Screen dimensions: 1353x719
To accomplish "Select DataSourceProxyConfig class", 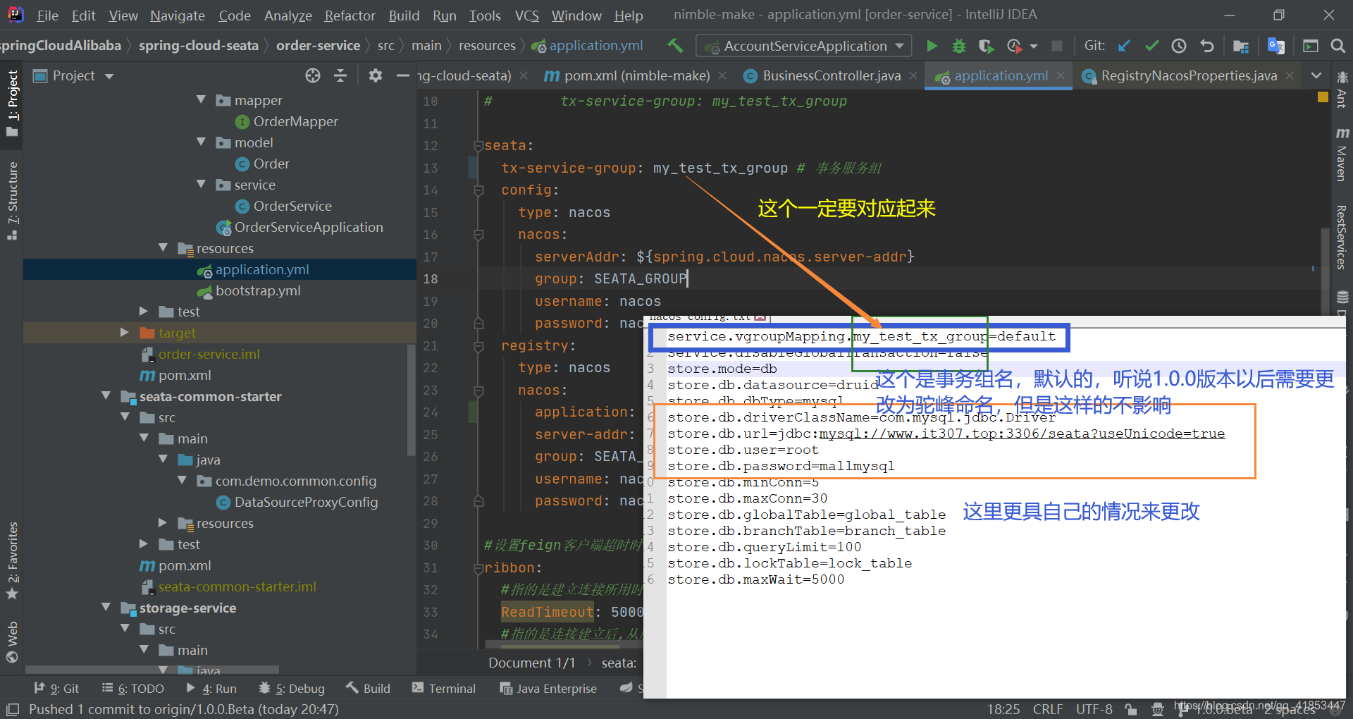I will [x=306, y=502].
